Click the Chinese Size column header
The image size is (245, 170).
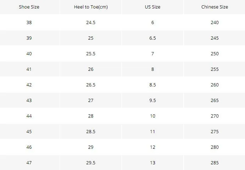click(x=215, y=7)
